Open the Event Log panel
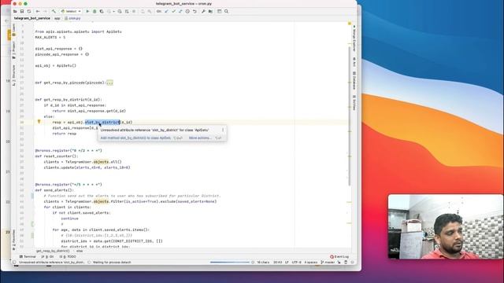This screenshot has height=283, width=504. (339, 257)
